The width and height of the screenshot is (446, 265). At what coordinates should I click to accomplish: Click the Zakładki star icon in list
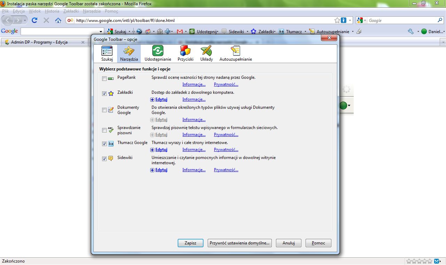(111, 93)
